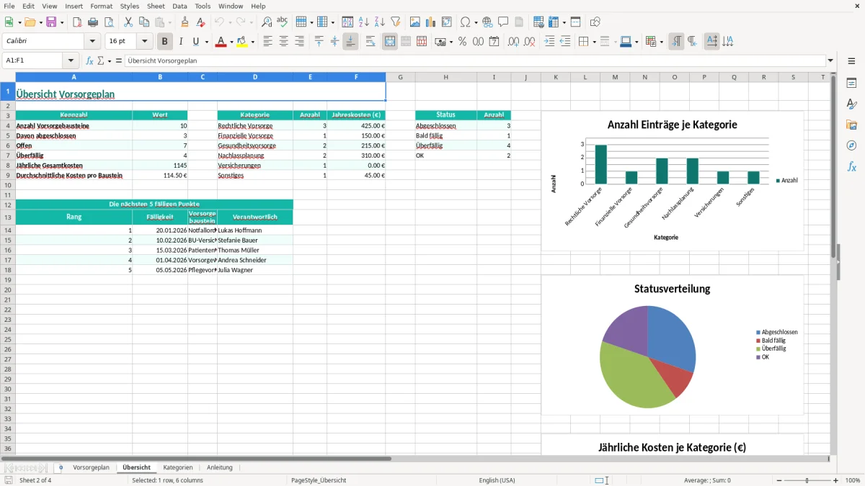The height and width of the screenshot is (486, 865).
Task: Click the zoom out minus button
Action: click(778, 480)
